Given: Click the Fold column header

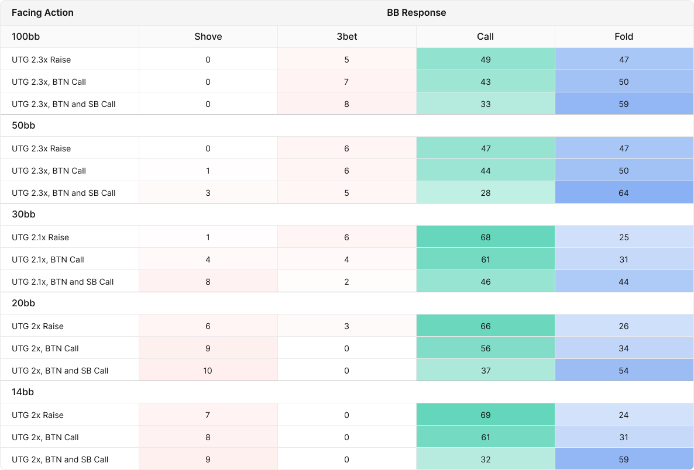Looking at the screenshot, I should pos(624,36).
